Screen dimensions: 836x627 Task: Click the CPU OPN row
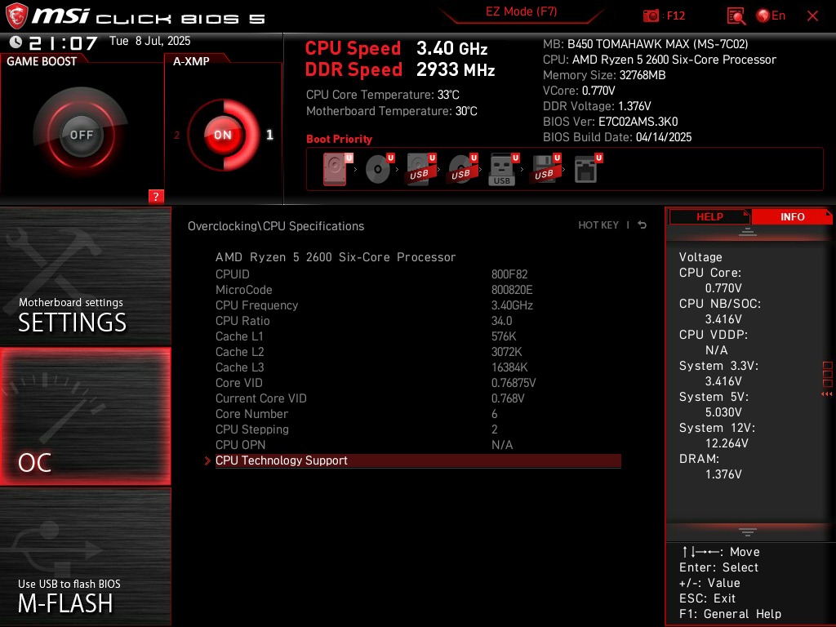pos(418,445)
